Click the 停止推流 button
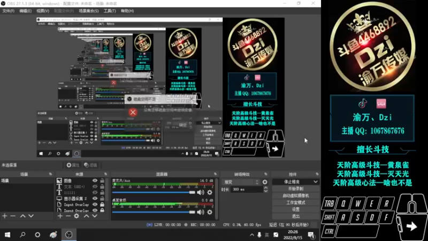428x241 pixels. click(292, 182)
